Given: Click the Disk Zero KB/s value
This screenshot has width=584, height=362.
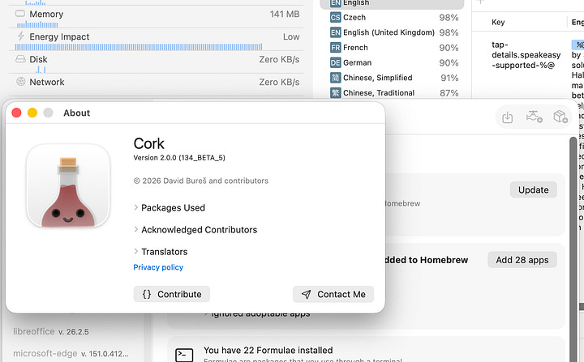Looking at the screenshot, I should click(279, 59).
